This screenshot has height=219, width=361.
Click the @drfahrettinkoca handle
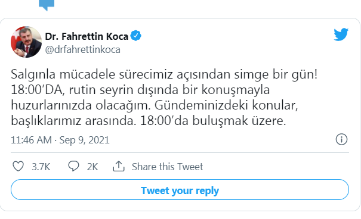(x=83, y=49)
